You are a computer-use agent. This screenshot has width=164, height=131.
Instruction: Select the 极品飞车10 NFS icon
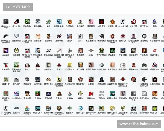click(x=38, y=108)
